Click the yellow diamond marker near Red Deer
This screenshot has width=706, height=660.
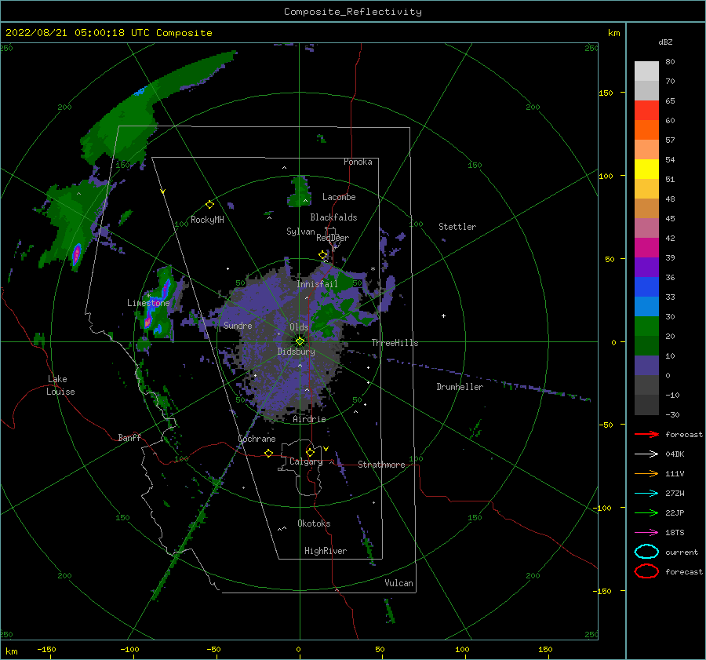(322, 255)
